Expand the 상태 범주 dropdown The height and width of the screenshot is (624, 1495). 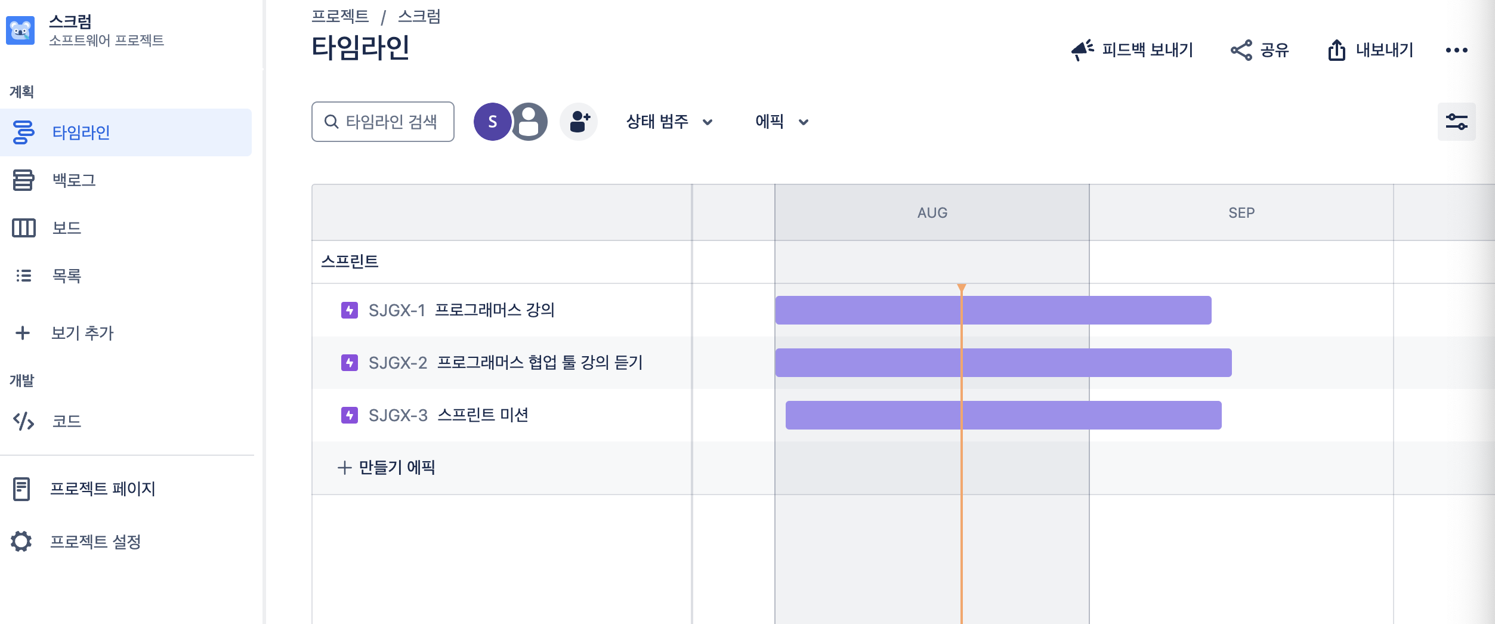pos(669,122)
